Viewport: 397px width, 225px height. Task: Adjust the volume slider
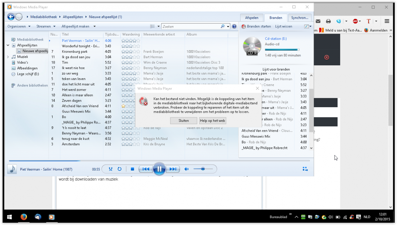202,169
